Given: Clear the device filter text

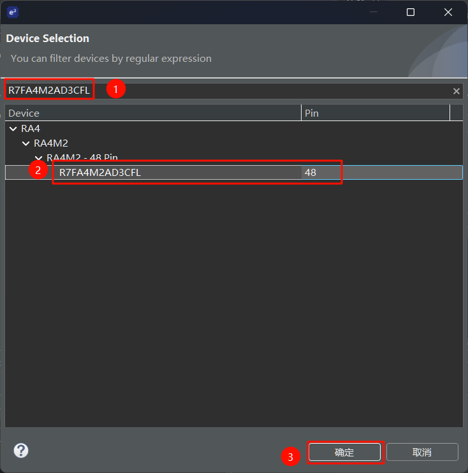Looking at the screenshot, I should 457,91.
